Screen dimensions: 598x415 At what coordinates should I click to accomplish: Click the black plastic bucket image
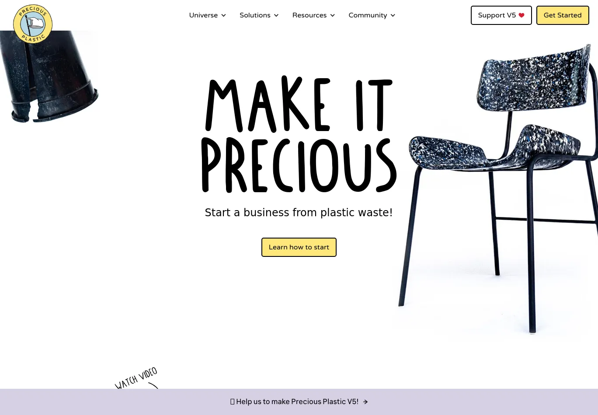coord(48,77)
